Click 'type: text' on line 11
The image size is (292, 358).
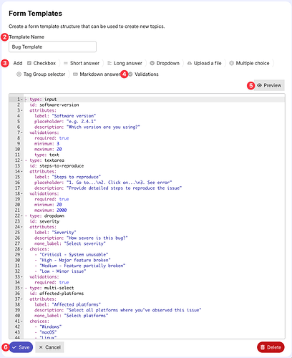coord(47,155)
